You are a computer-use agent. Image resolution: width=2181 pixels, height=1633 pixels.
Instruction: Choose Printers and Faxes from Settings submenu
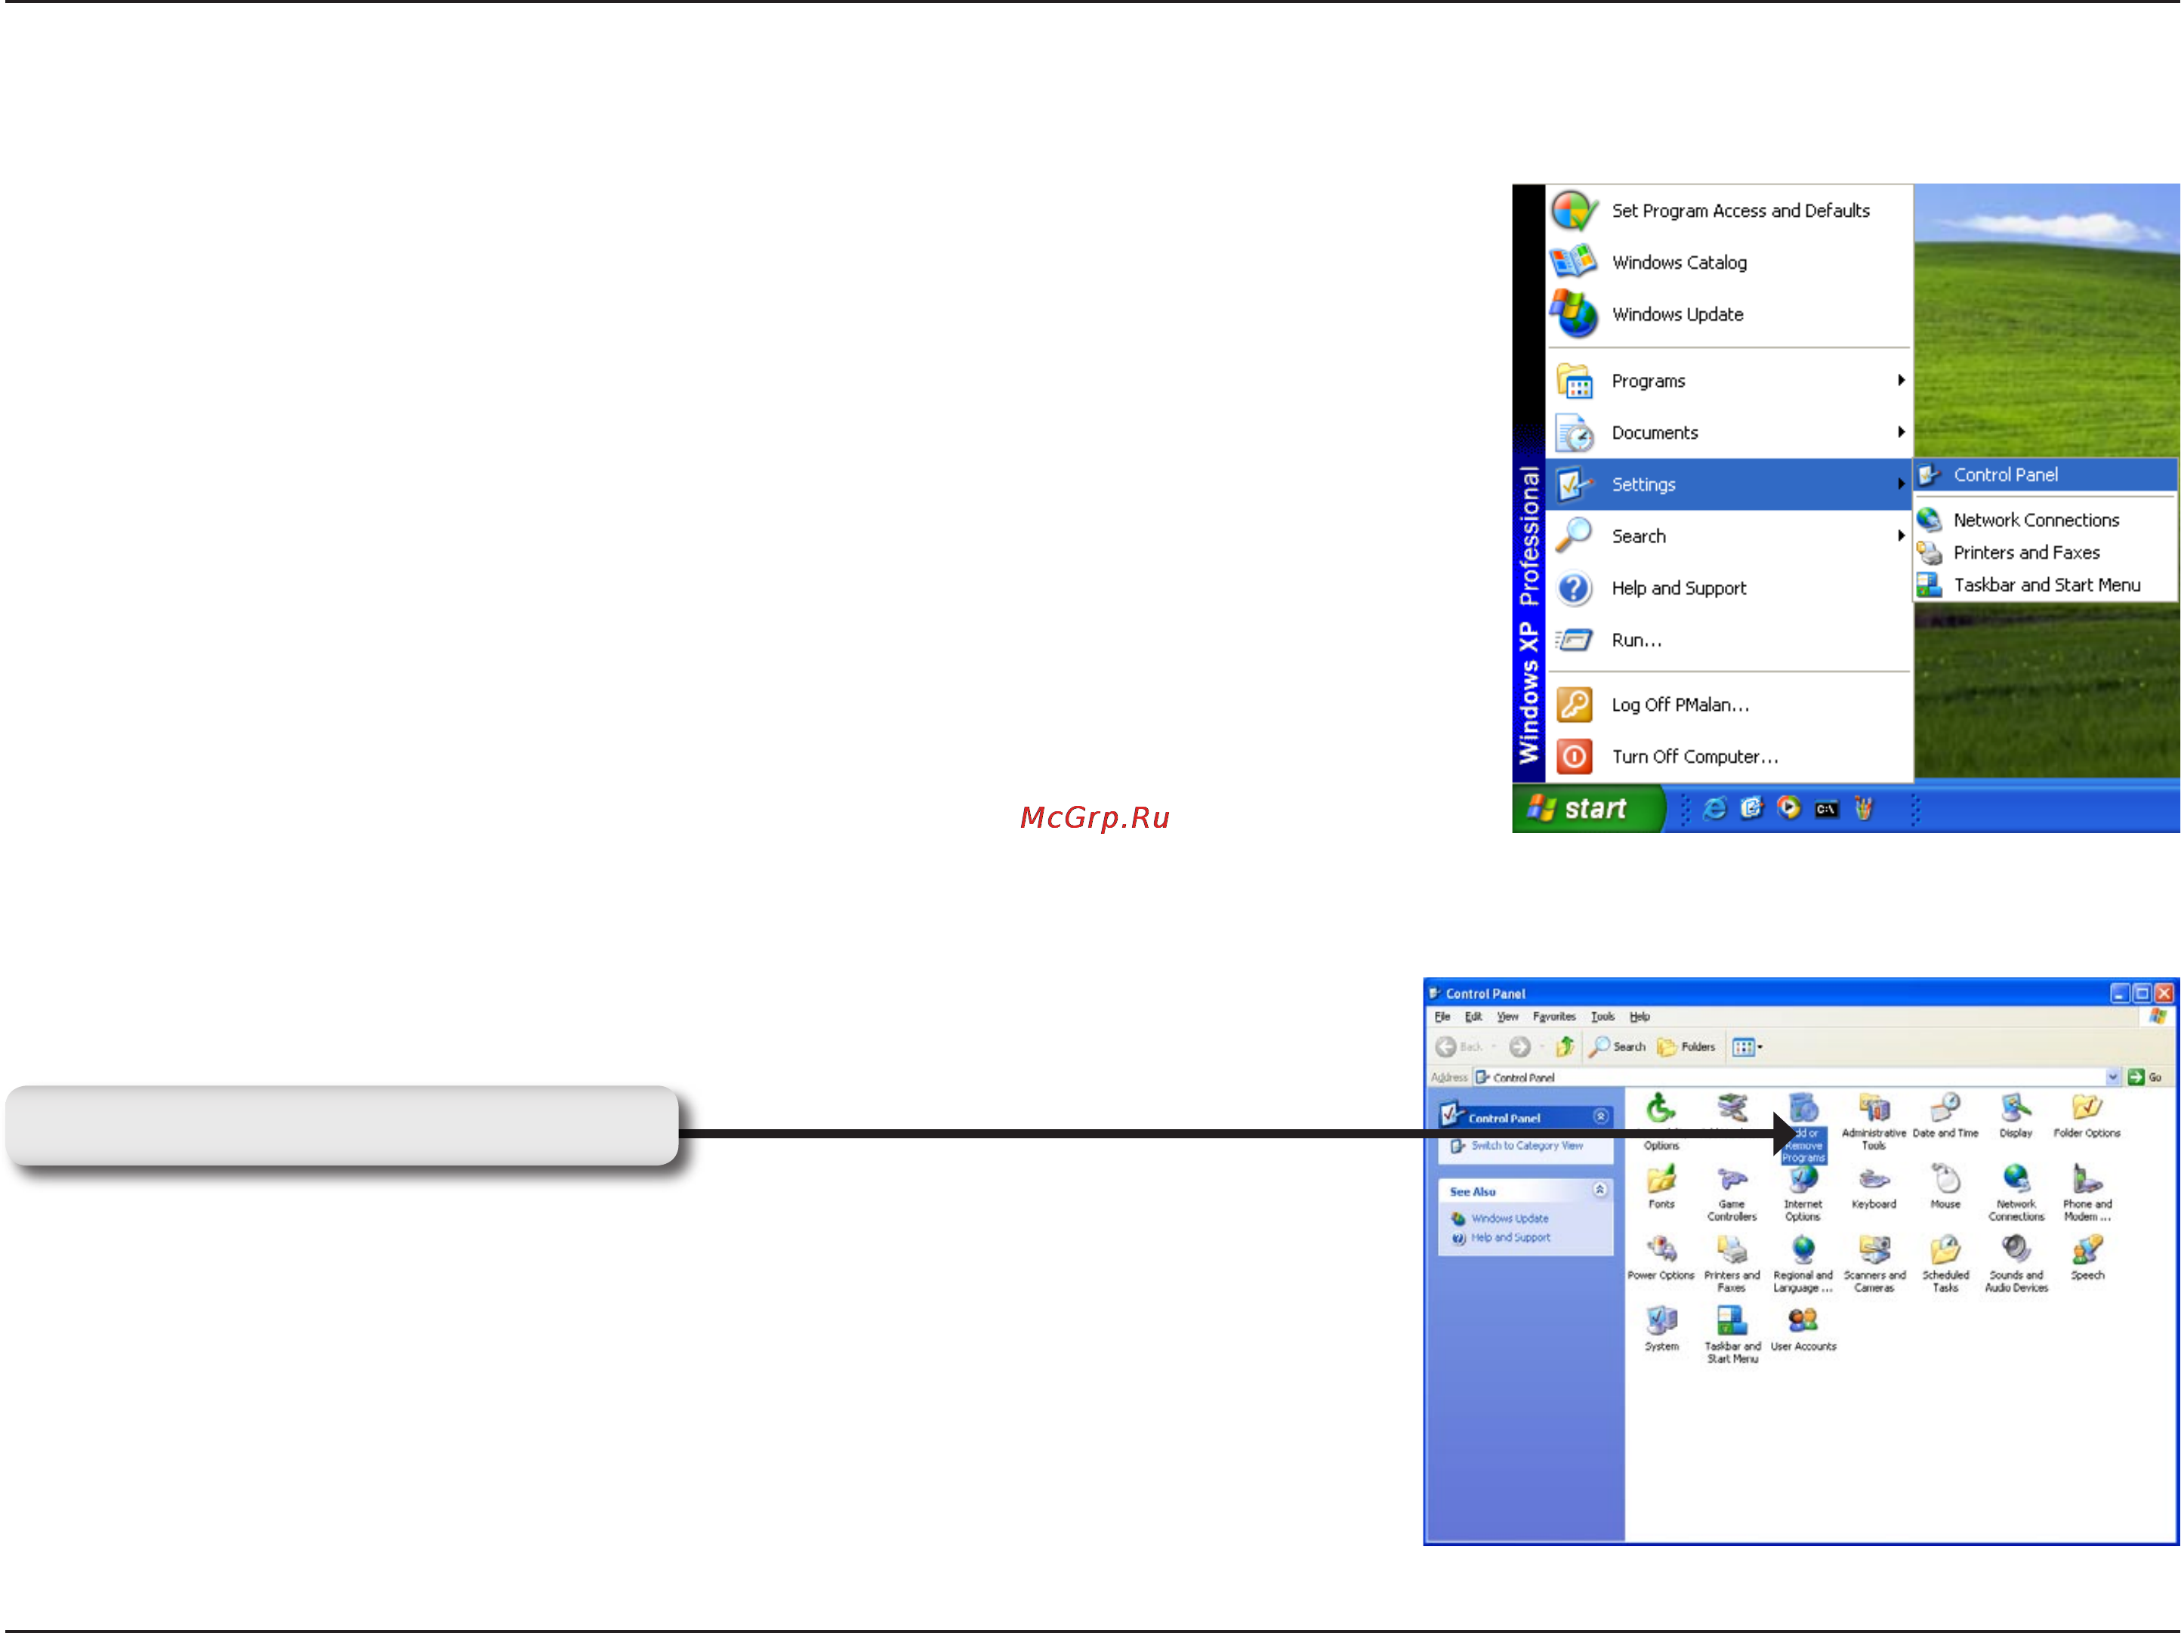tap(2046, 552)
